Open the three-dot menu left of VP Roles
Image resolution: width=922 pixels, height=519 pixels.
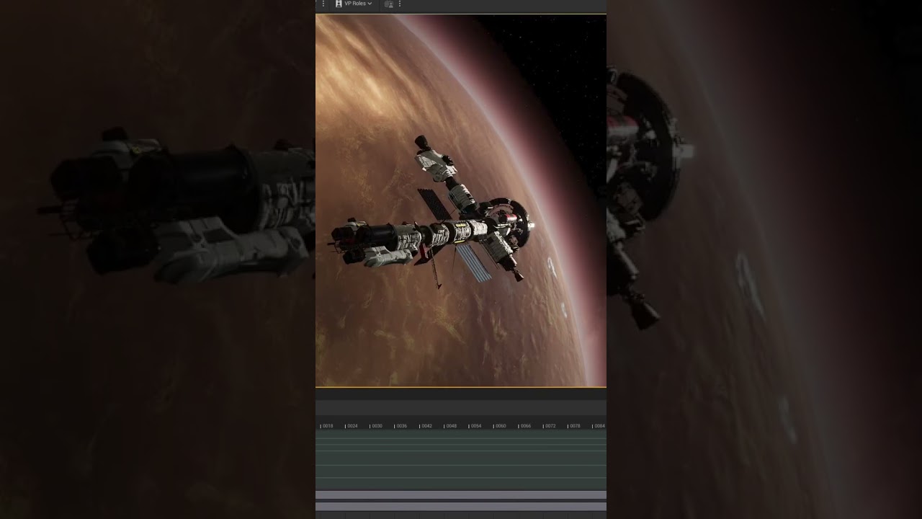pyautogui.click(x=323, y=4)
